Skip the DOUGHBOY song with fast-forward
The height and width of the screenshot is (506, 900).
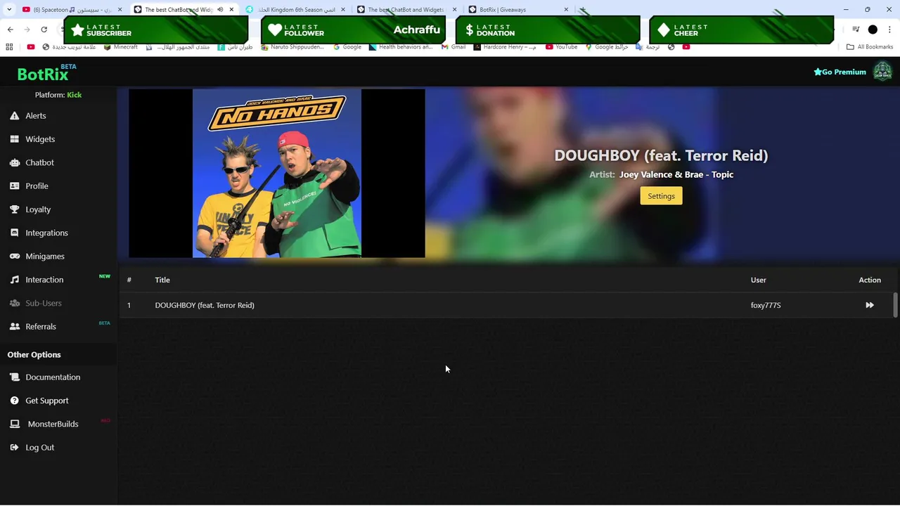point(870,305)
